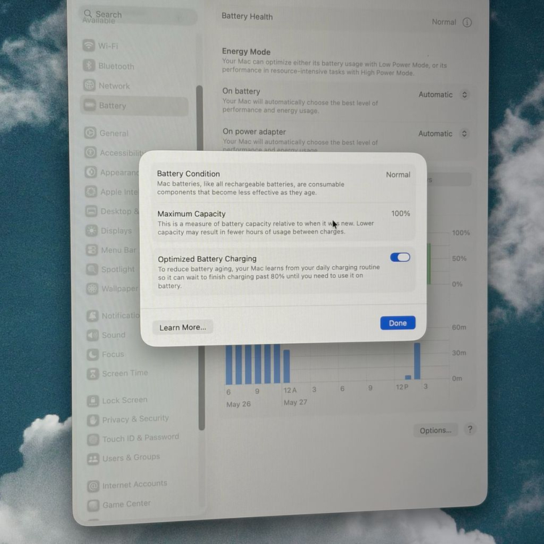The image size is (544, 544).
Task: Click the Apple Intelligence sidebar icon
Action: click(x=91, y=191)
